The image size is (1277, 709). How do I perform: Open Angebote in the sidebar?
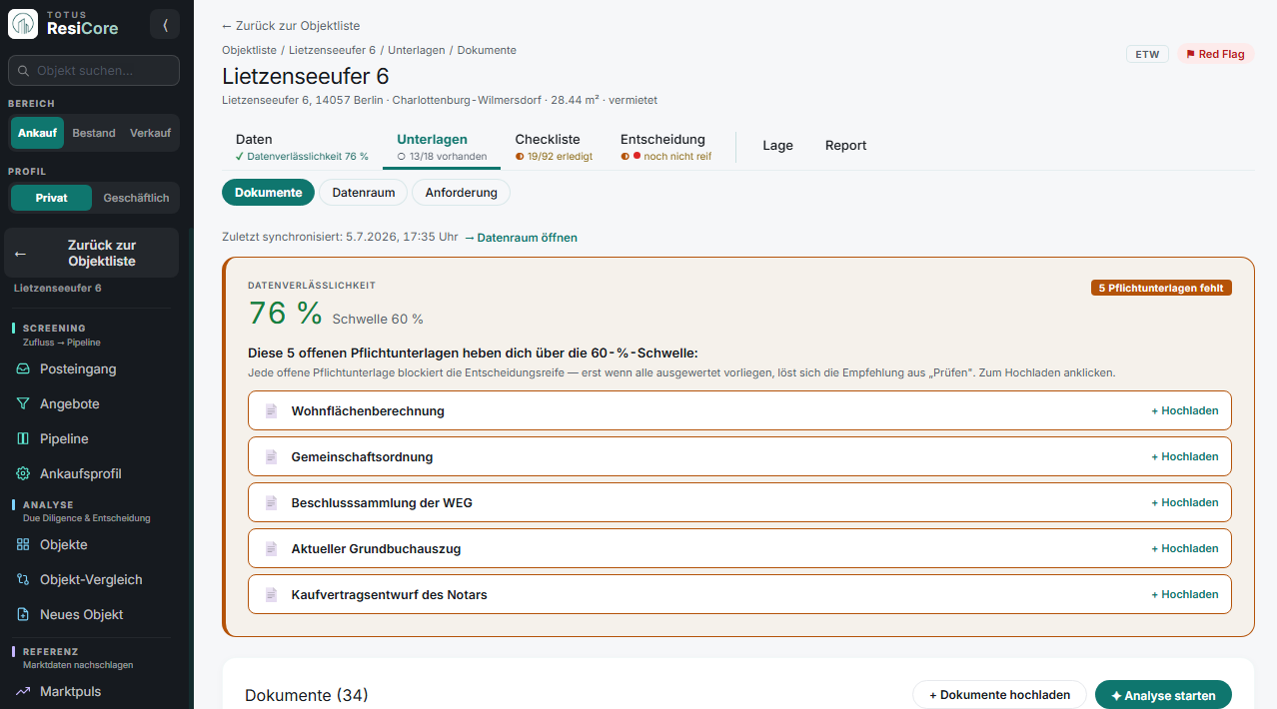(69, 403)
